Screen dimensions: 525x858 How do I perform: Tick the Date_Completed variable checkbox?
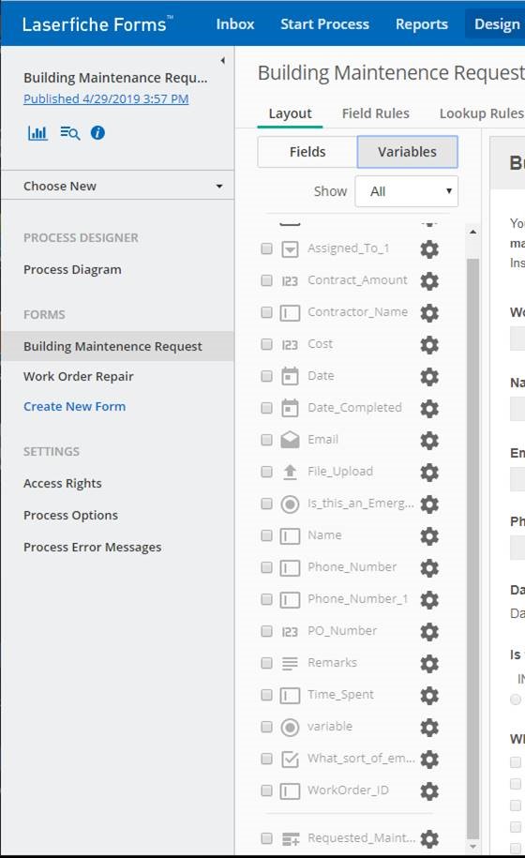(266, 408)
